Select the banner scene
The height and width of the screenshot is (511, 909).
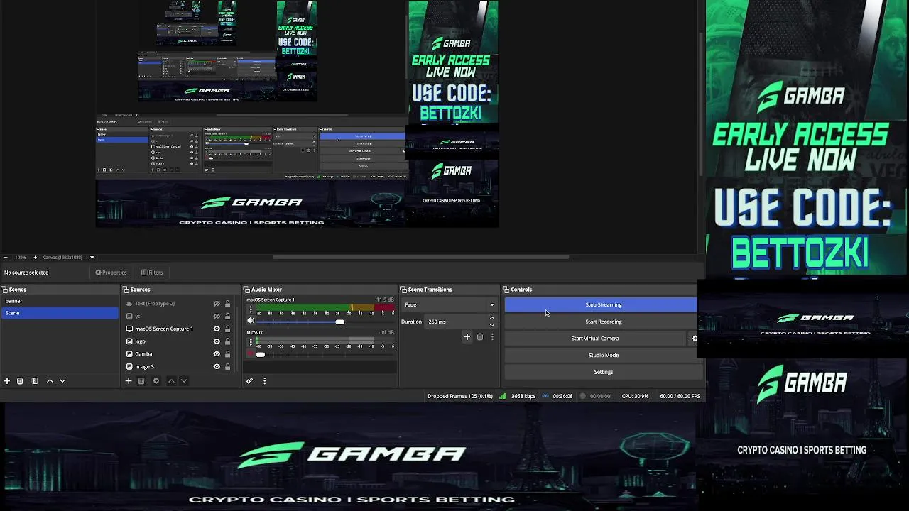pyautogui.click(x=60, y=301)
